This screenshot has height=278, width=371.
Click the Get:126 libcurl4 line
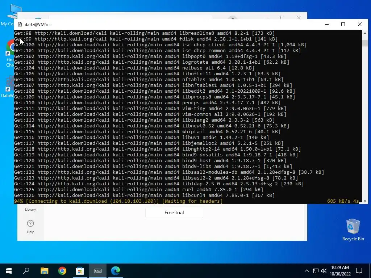click(x=144, y=195)
